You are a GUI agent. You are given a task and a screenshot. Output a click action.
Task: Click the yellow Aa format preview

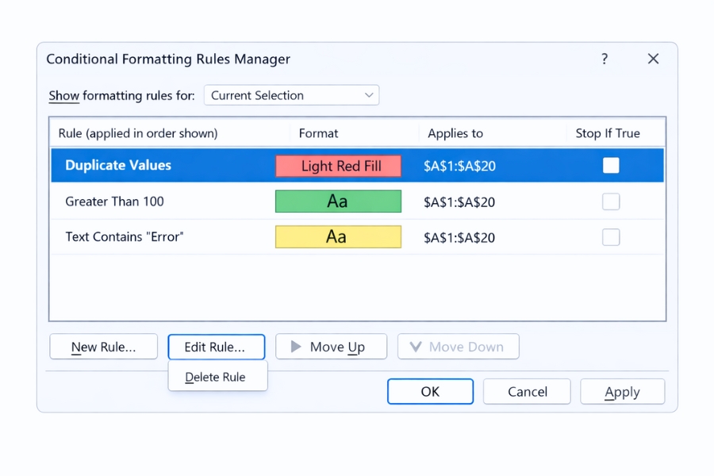338,237
